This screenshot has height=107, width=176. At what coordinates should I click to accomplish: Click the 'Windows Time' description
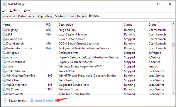click(68, 89)
